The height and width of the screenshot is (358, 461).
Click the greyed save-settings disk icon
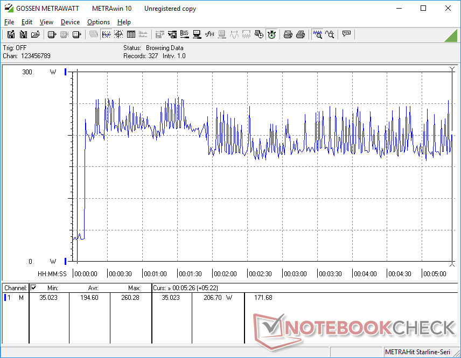click(159, 34)
